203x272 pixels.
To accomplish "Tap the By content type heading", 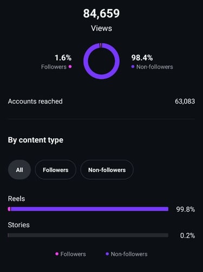I will pyautogui.click(x=36, y=140).
